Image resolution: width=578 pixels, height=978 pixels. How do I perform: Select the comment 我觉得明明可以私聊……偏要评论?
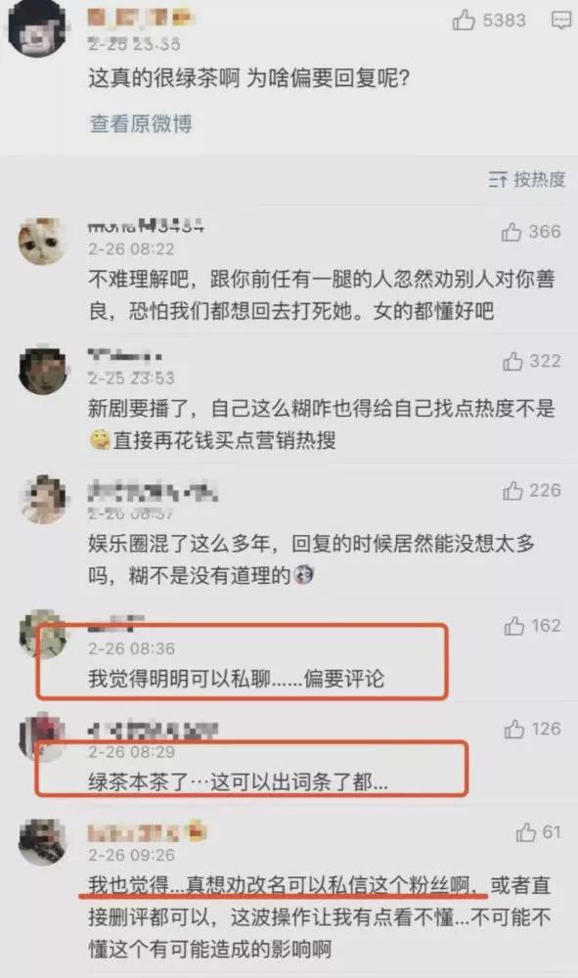point(237,678)
